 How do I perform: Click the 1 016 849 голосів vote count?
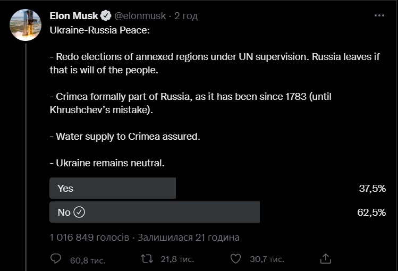click(x=89, y=238)
